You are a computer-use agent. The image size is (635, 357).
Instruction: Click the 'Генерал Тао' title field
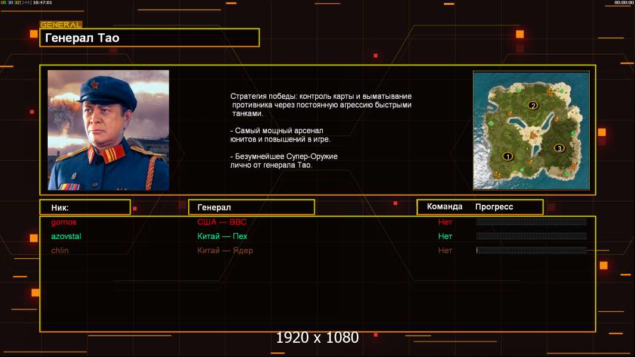(x=150, y=37)
